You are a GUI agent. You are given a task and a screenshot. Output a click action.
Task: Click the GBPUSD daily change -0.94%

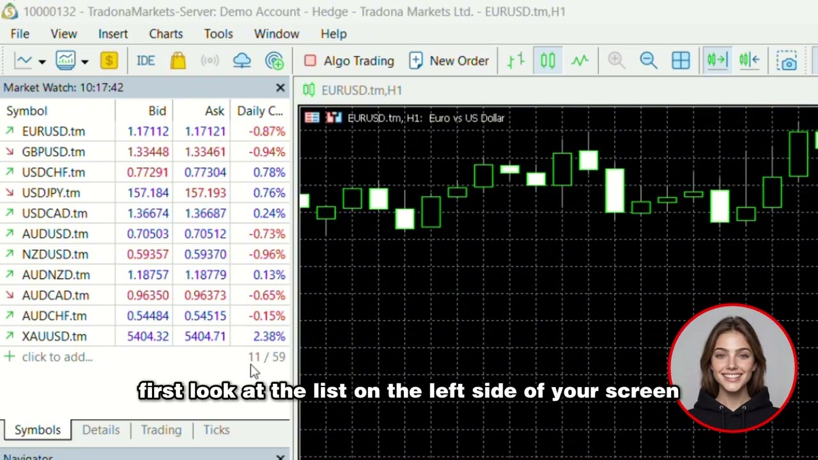[267, 152]
